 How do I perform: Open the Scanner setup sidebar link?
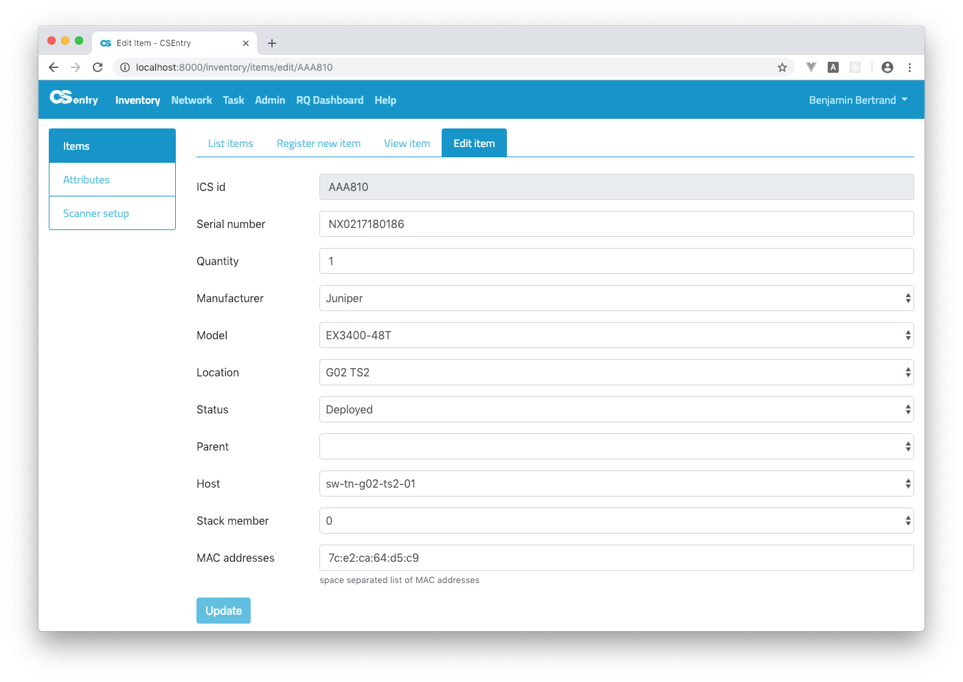(96, 214)
